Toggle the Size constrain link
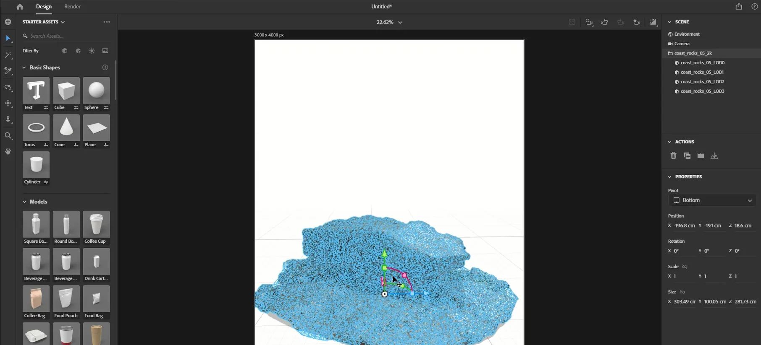Image resolution: width=761 pixels, height=345 pixels. coord(682,292)
